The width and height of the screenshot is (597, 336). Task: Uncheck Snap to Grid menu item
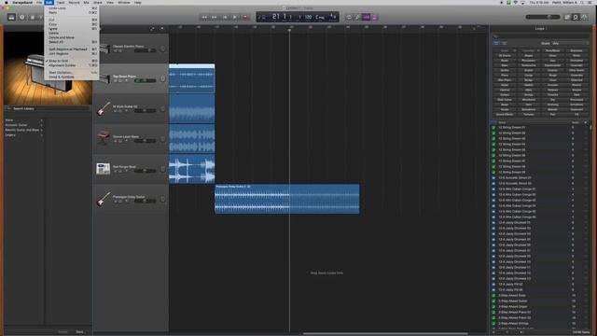point(71,61)
